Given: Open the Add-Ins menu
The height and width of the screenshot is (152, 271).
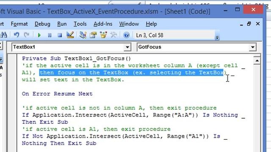Looking at the screenshot, I should [x=103, y=24].
